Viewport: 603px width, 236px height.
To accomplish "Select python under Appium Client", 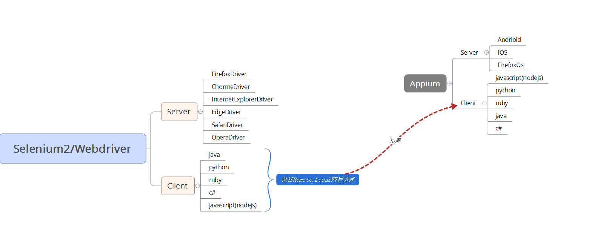I will (x=505, y=90).
